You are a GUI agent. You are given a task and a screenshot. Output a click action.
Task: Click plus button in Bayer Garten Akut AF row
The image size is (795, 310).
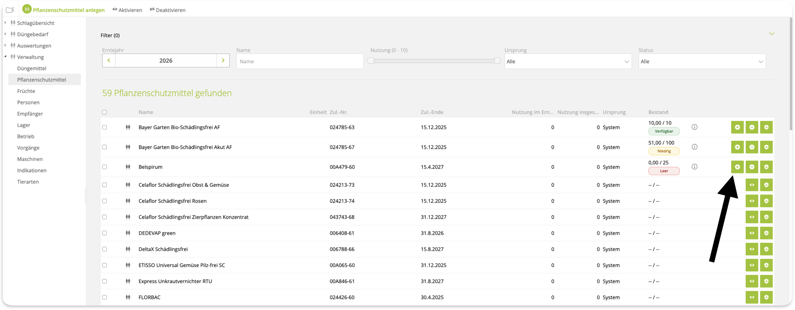[737, 147]
